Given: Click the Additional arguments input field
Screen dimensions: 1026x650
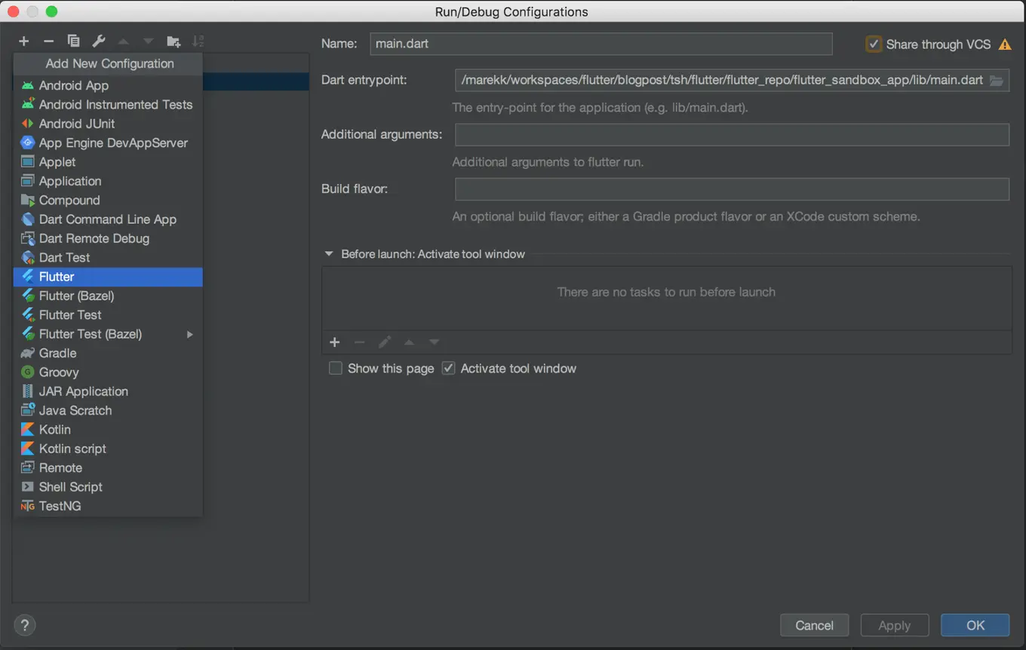Looking at the screenshot, I should pyautogui.click(x=731, y=134).
